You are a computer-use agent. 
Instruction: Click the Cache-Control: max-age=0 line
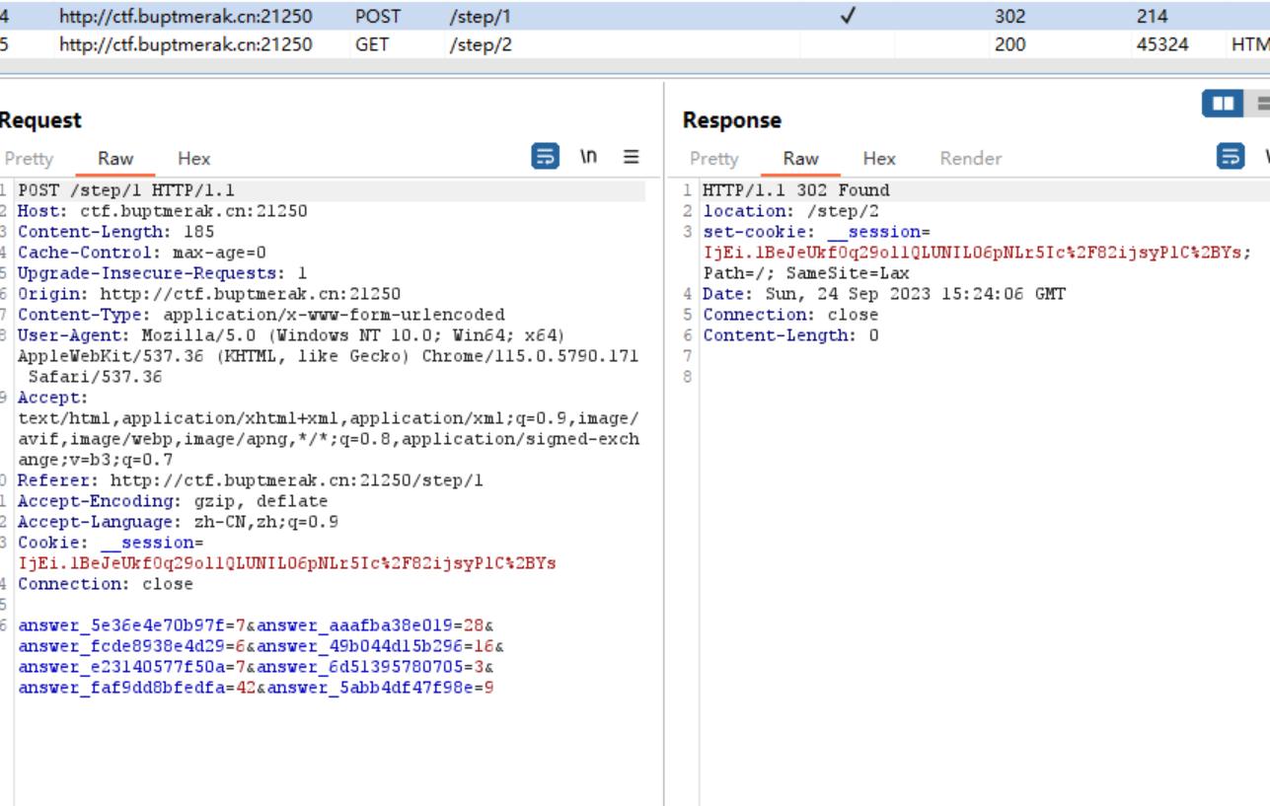pos(142,253)
